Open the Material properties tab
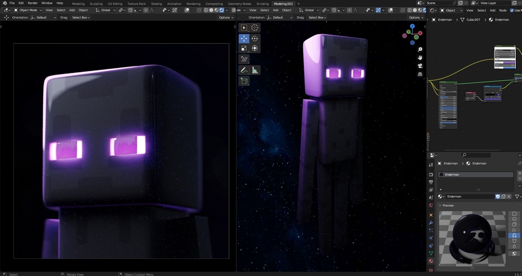Image resolution: width=522 pixels, height=276 pixels. coord(431,261)
